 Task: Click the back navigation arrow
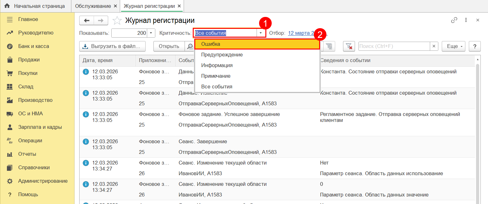[87, 20]
